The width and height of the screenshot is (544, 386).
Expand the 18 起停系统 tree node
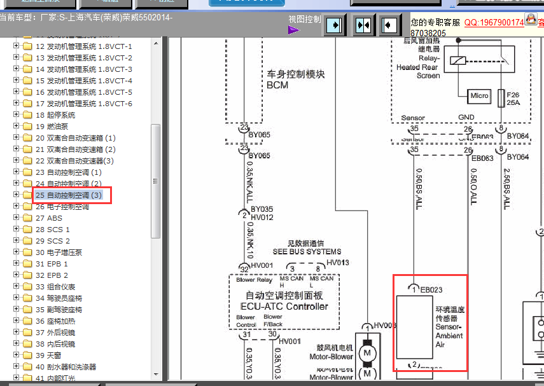pyautogui.click(x=17, y=115)
